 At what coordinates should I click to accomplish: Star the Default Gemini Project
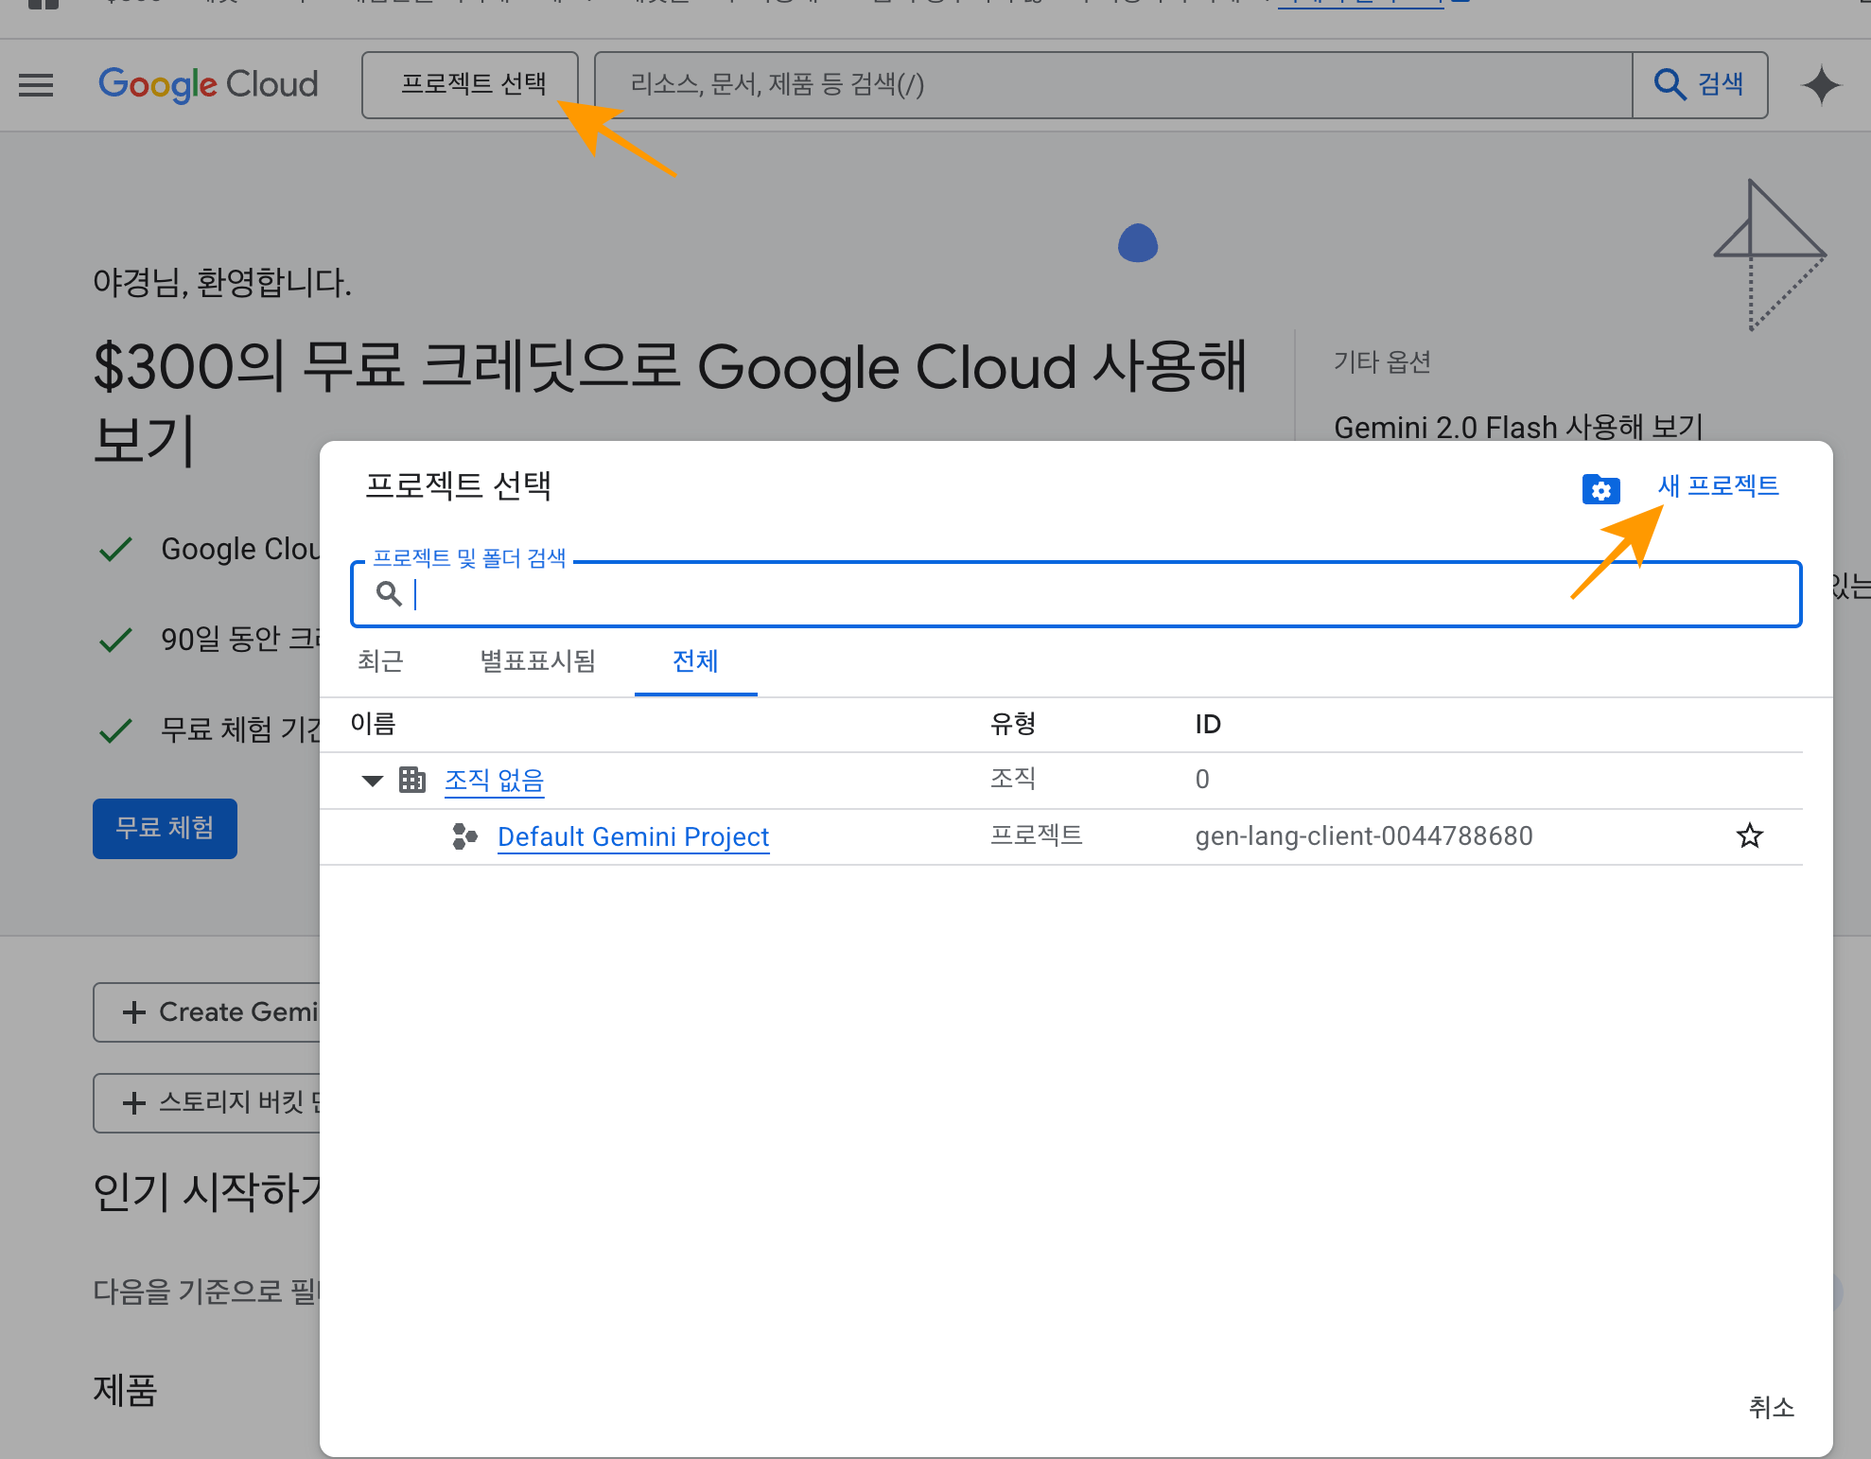tap(1749, 836)
